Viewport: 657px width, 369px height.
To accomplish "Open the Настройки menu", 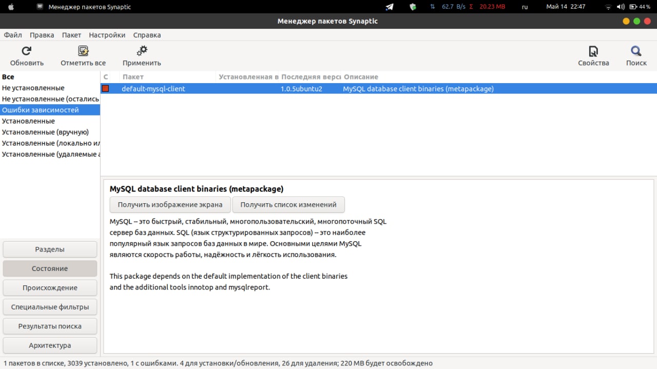I will (107, 35).
